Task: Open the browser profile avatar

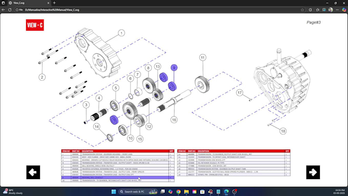Action: click(x=331, y=10)
